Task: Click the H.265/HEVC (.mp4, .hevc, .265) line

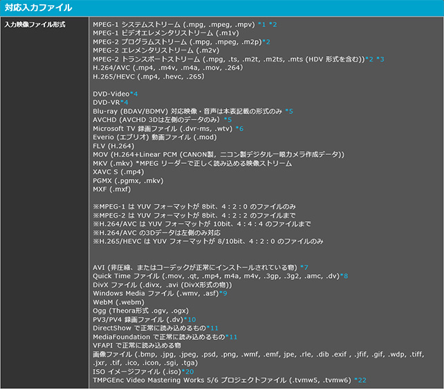Action: pos(149,77)
